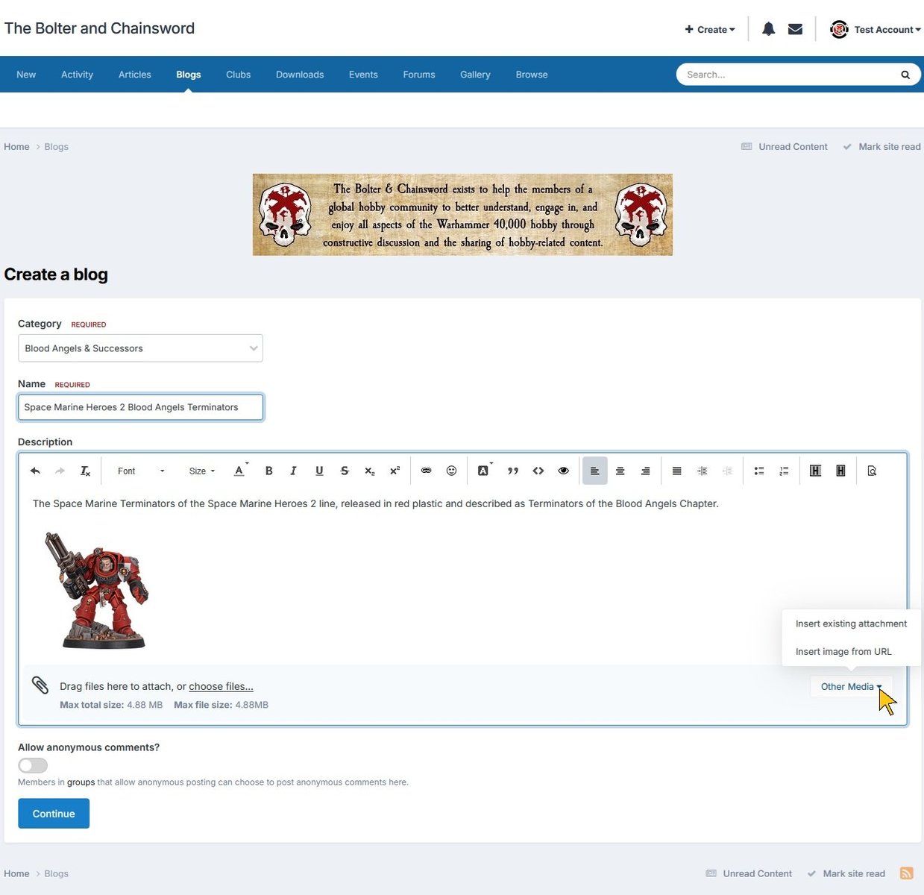Open the text background color picker
Image resolution: width=924 pixels, height=895 pixels.
(x=484, y=471)
